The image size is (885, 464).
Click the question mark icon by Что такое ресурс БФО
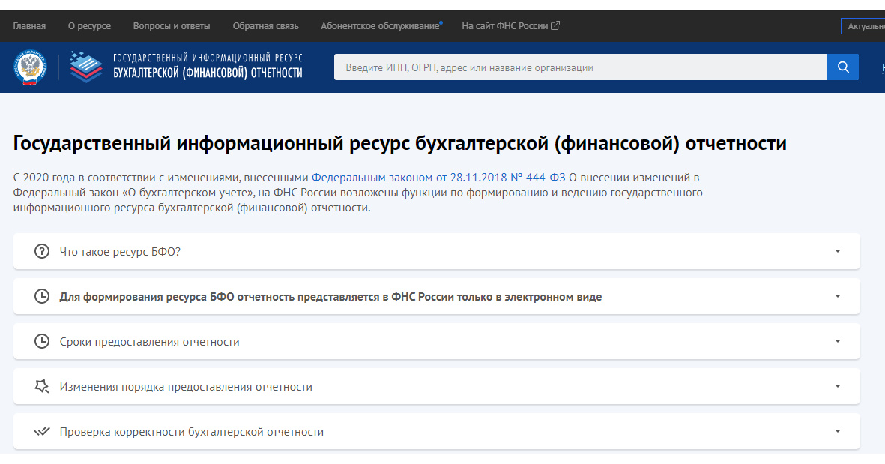tap(42, 251)
